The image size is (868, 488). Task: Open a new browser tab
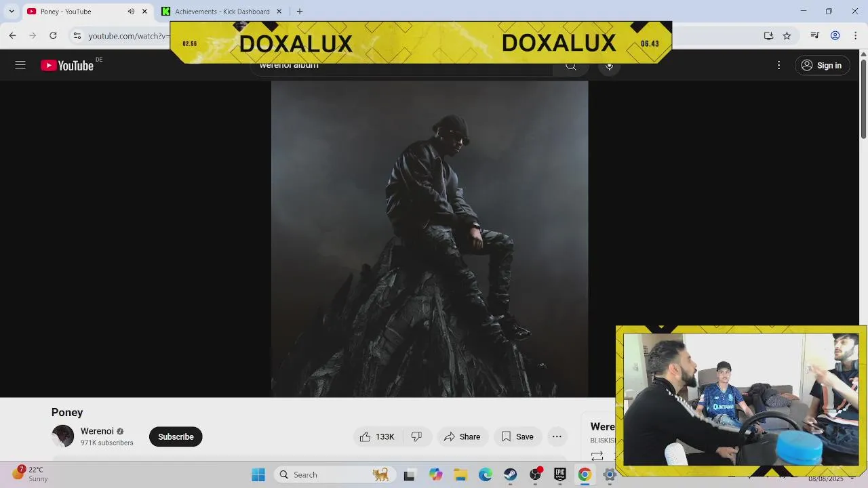300,12
